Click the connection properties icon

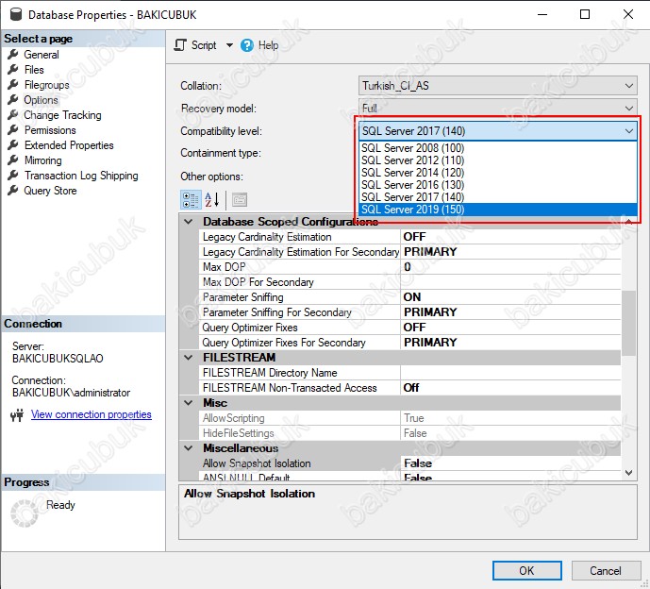[x=17, y=414]
